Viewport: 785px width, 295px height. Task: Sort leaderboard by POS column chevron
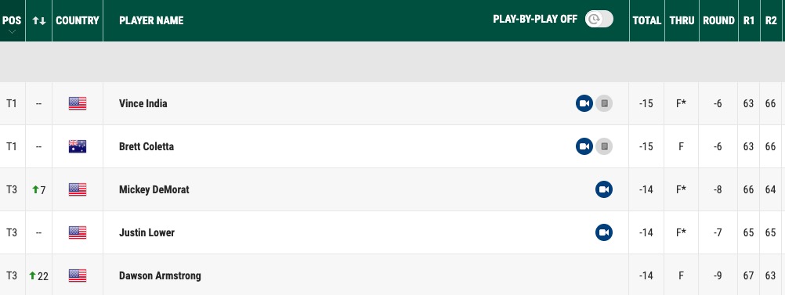12,31
